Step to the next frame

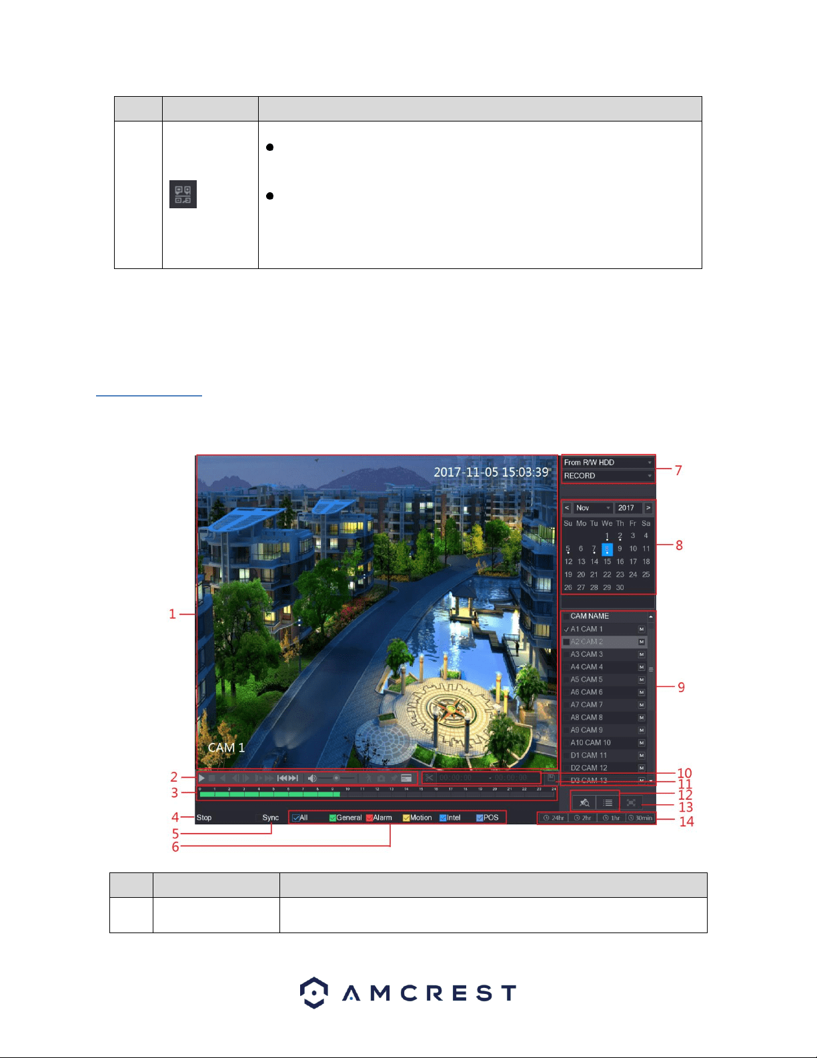pyautogui.click(x=246, y=778)
